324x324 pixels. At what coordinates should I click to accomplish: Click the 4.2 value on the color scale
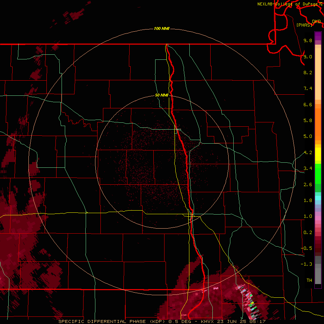pyautogui.click(x=308, y=153)
